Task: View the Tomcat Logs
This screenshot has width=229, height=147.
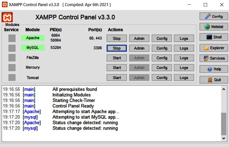Action: [184, 78]
